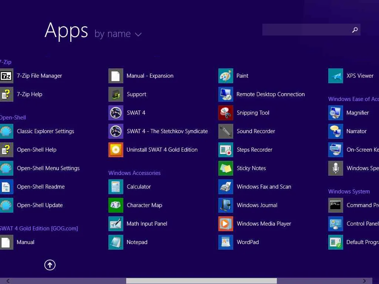The width and height of the screenshot is (379, 284).
Task: Launch the Math Input Panel icon
Action: click(x=116, y=224)
